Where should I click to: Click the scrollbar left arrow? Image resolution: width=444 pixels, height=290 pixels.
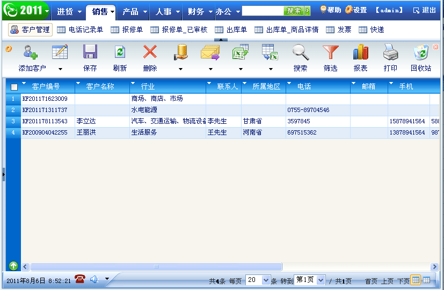pyautogui.click(x=25, y=266)
